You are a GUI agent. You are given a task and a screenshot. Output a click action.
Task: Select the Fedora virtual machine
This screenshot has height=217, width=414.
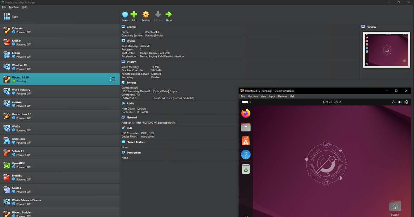[60, 55]
